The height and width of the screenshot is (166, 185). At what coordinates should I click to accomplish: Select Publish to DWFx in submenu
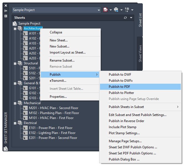point(140,81)
